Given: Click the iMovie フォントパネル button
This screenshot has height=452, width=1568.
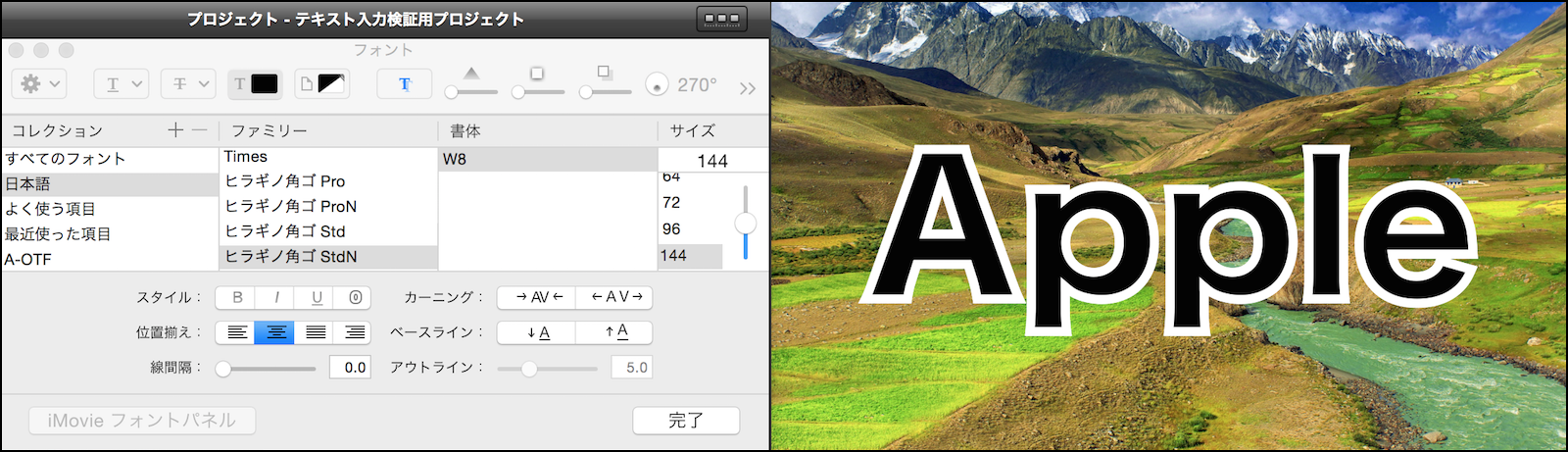Looking at the screenshot, I should pyautogui.click(x=142, y=421).
